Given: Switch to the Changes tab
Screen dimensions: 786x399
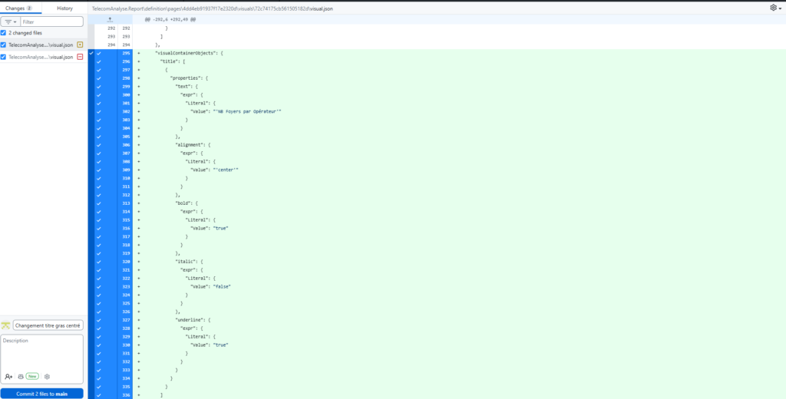Looking at the screenshot, I should click(21, 8).
